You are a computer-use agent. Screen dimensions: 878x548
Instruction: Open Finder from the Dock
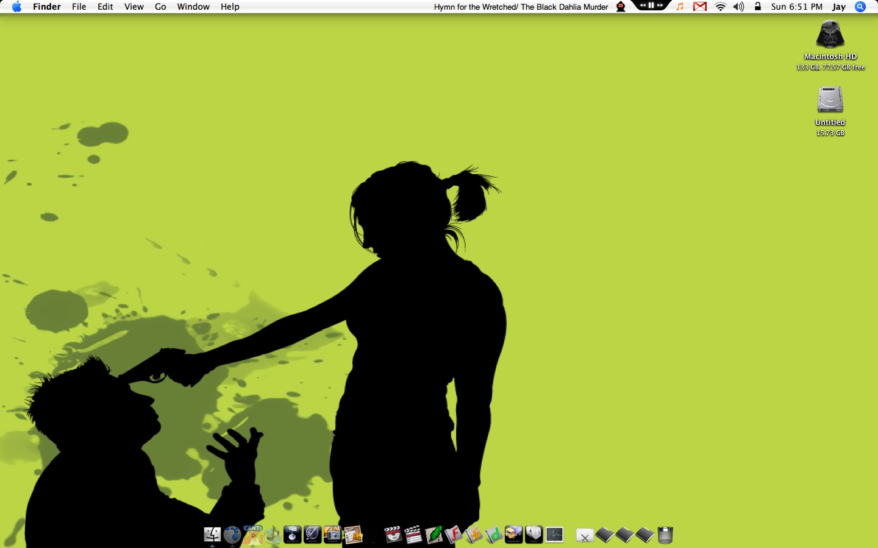[212, 535]
